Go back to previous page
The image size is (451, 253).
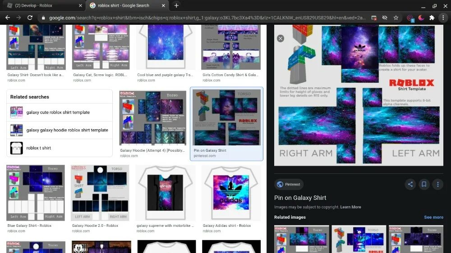(x=8, y=18)
